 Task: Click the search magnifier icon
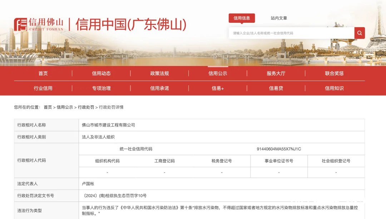[360, 33]
